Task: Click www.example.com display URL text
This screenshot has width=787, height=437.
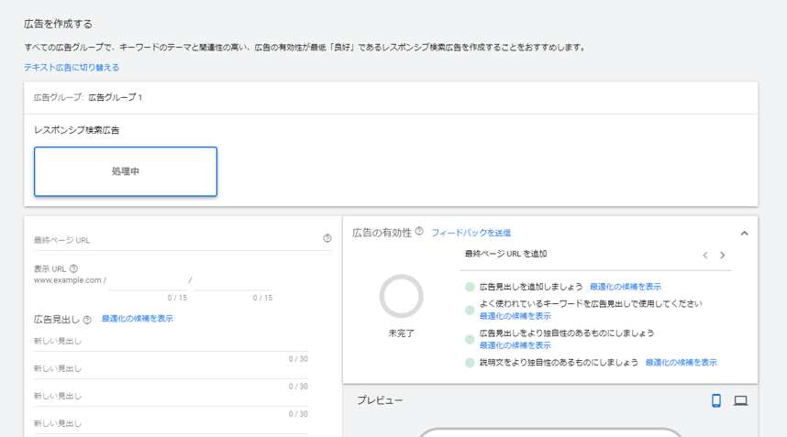Action: point(68,280)
